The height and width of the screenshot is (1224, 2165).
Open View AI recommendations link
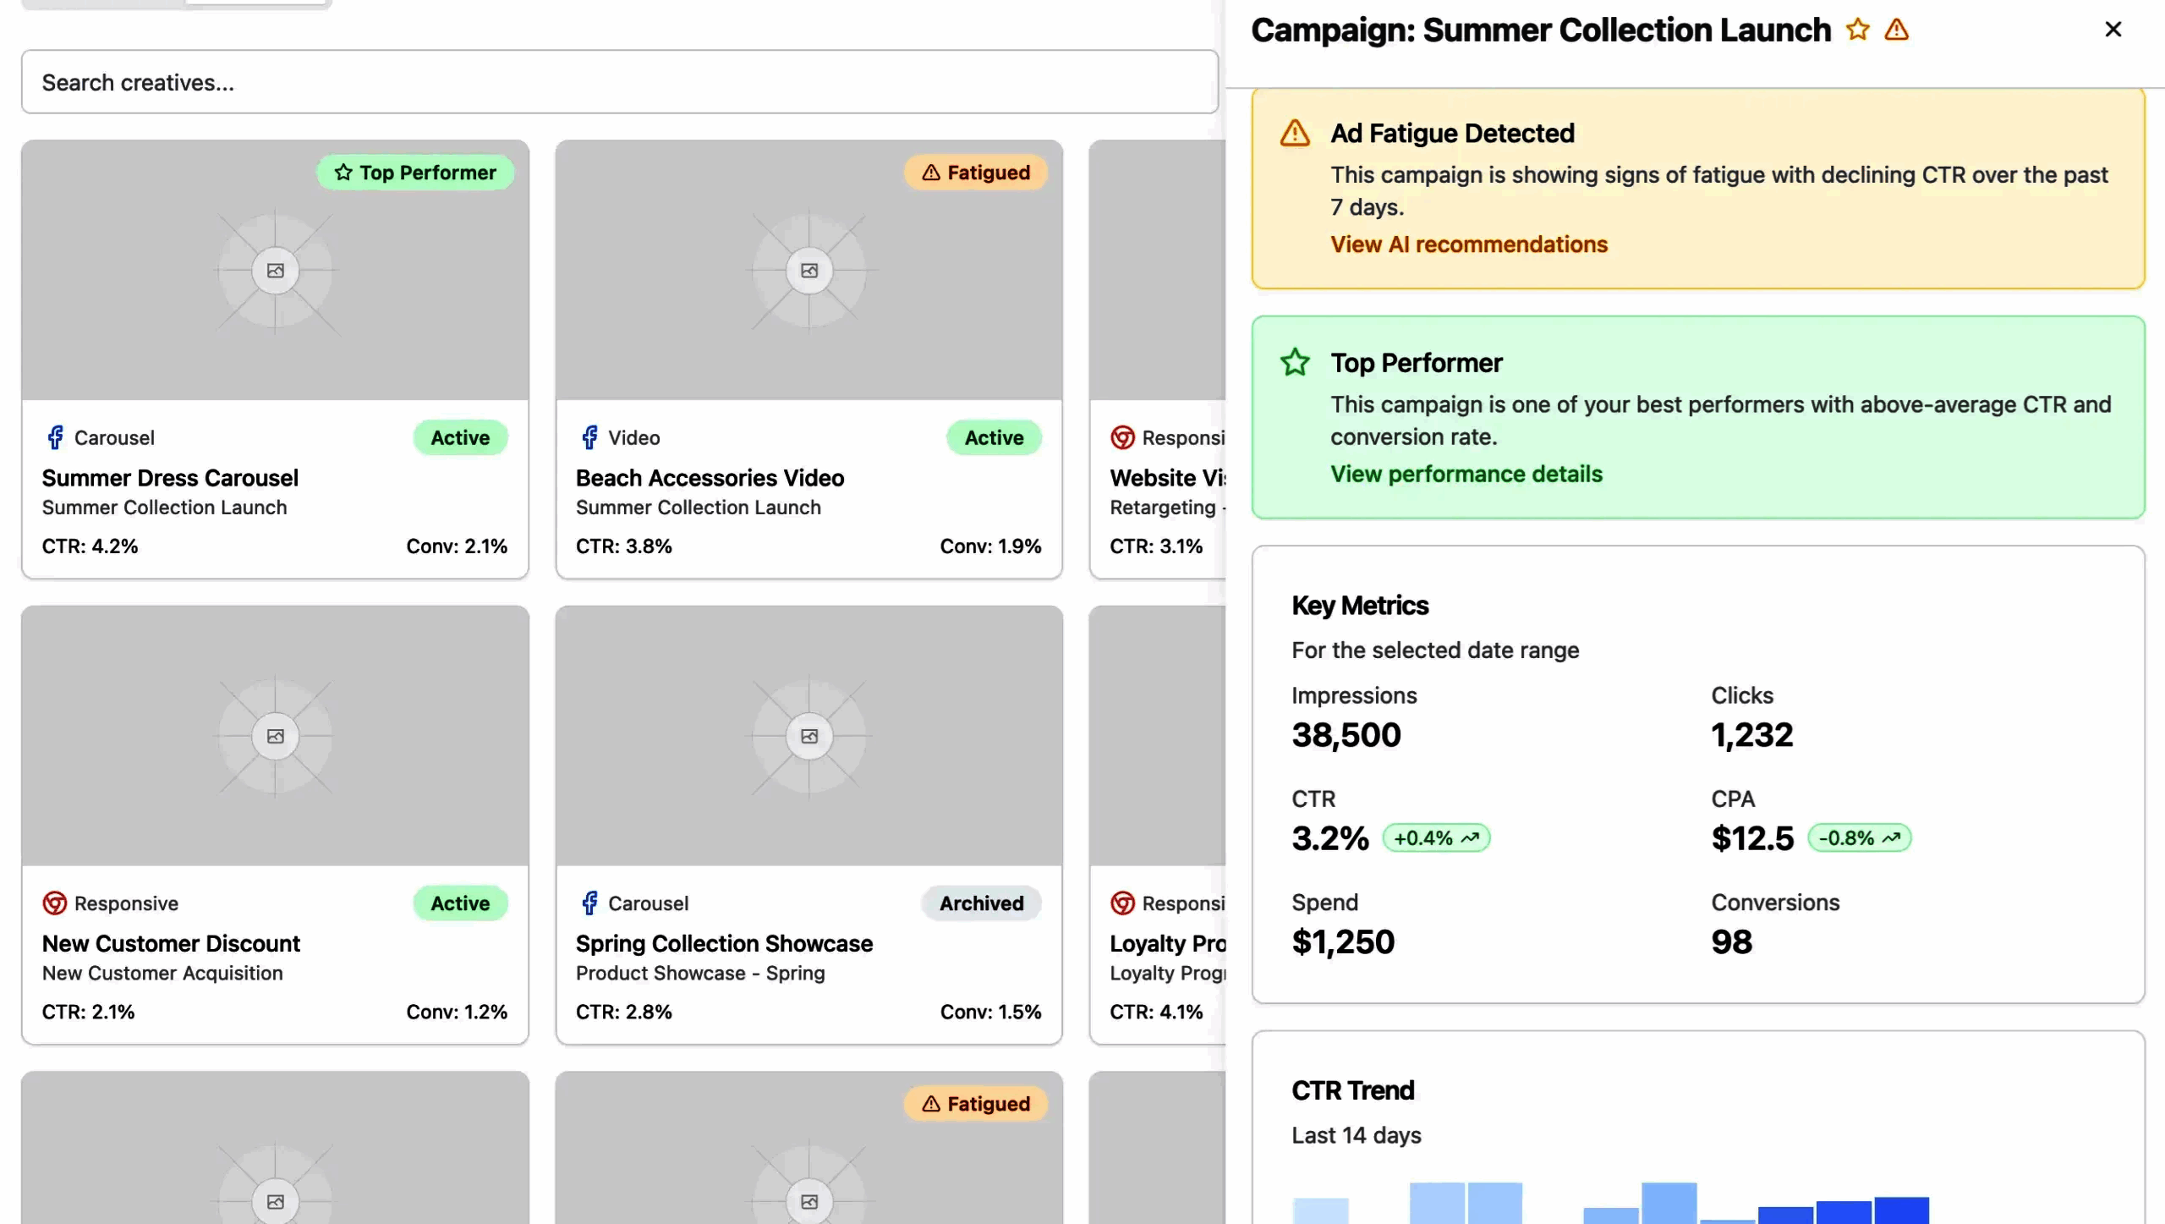pos(1468,244)
